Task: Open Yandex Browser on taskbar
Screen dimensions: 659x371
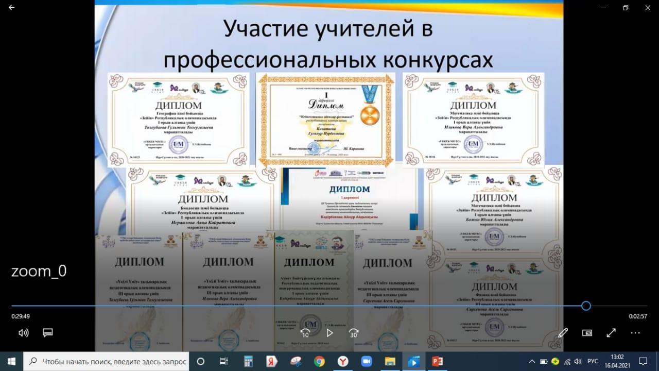Action: [343, 361]
